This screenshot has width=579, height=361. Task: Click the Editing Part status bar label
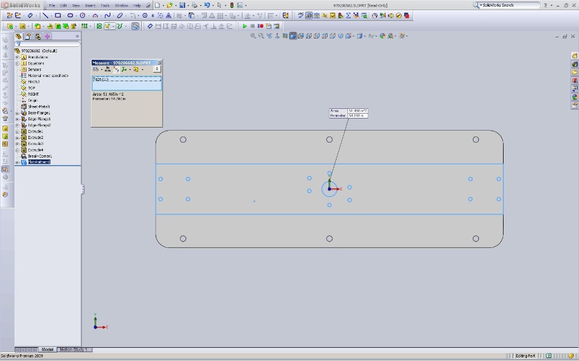point(525,356)
